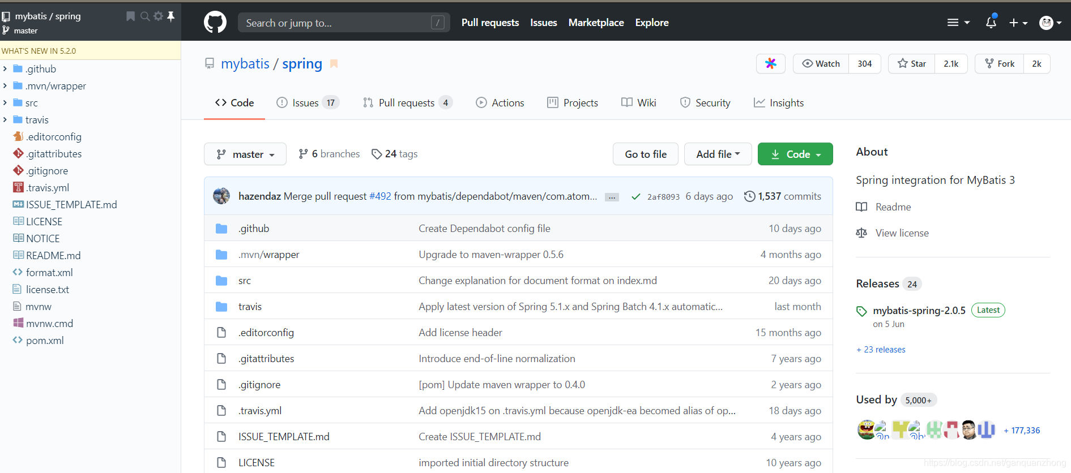The height and width of the screenshot is (473, 1071).
Task: Click the commit status checkmark icon
Action: 635,196
